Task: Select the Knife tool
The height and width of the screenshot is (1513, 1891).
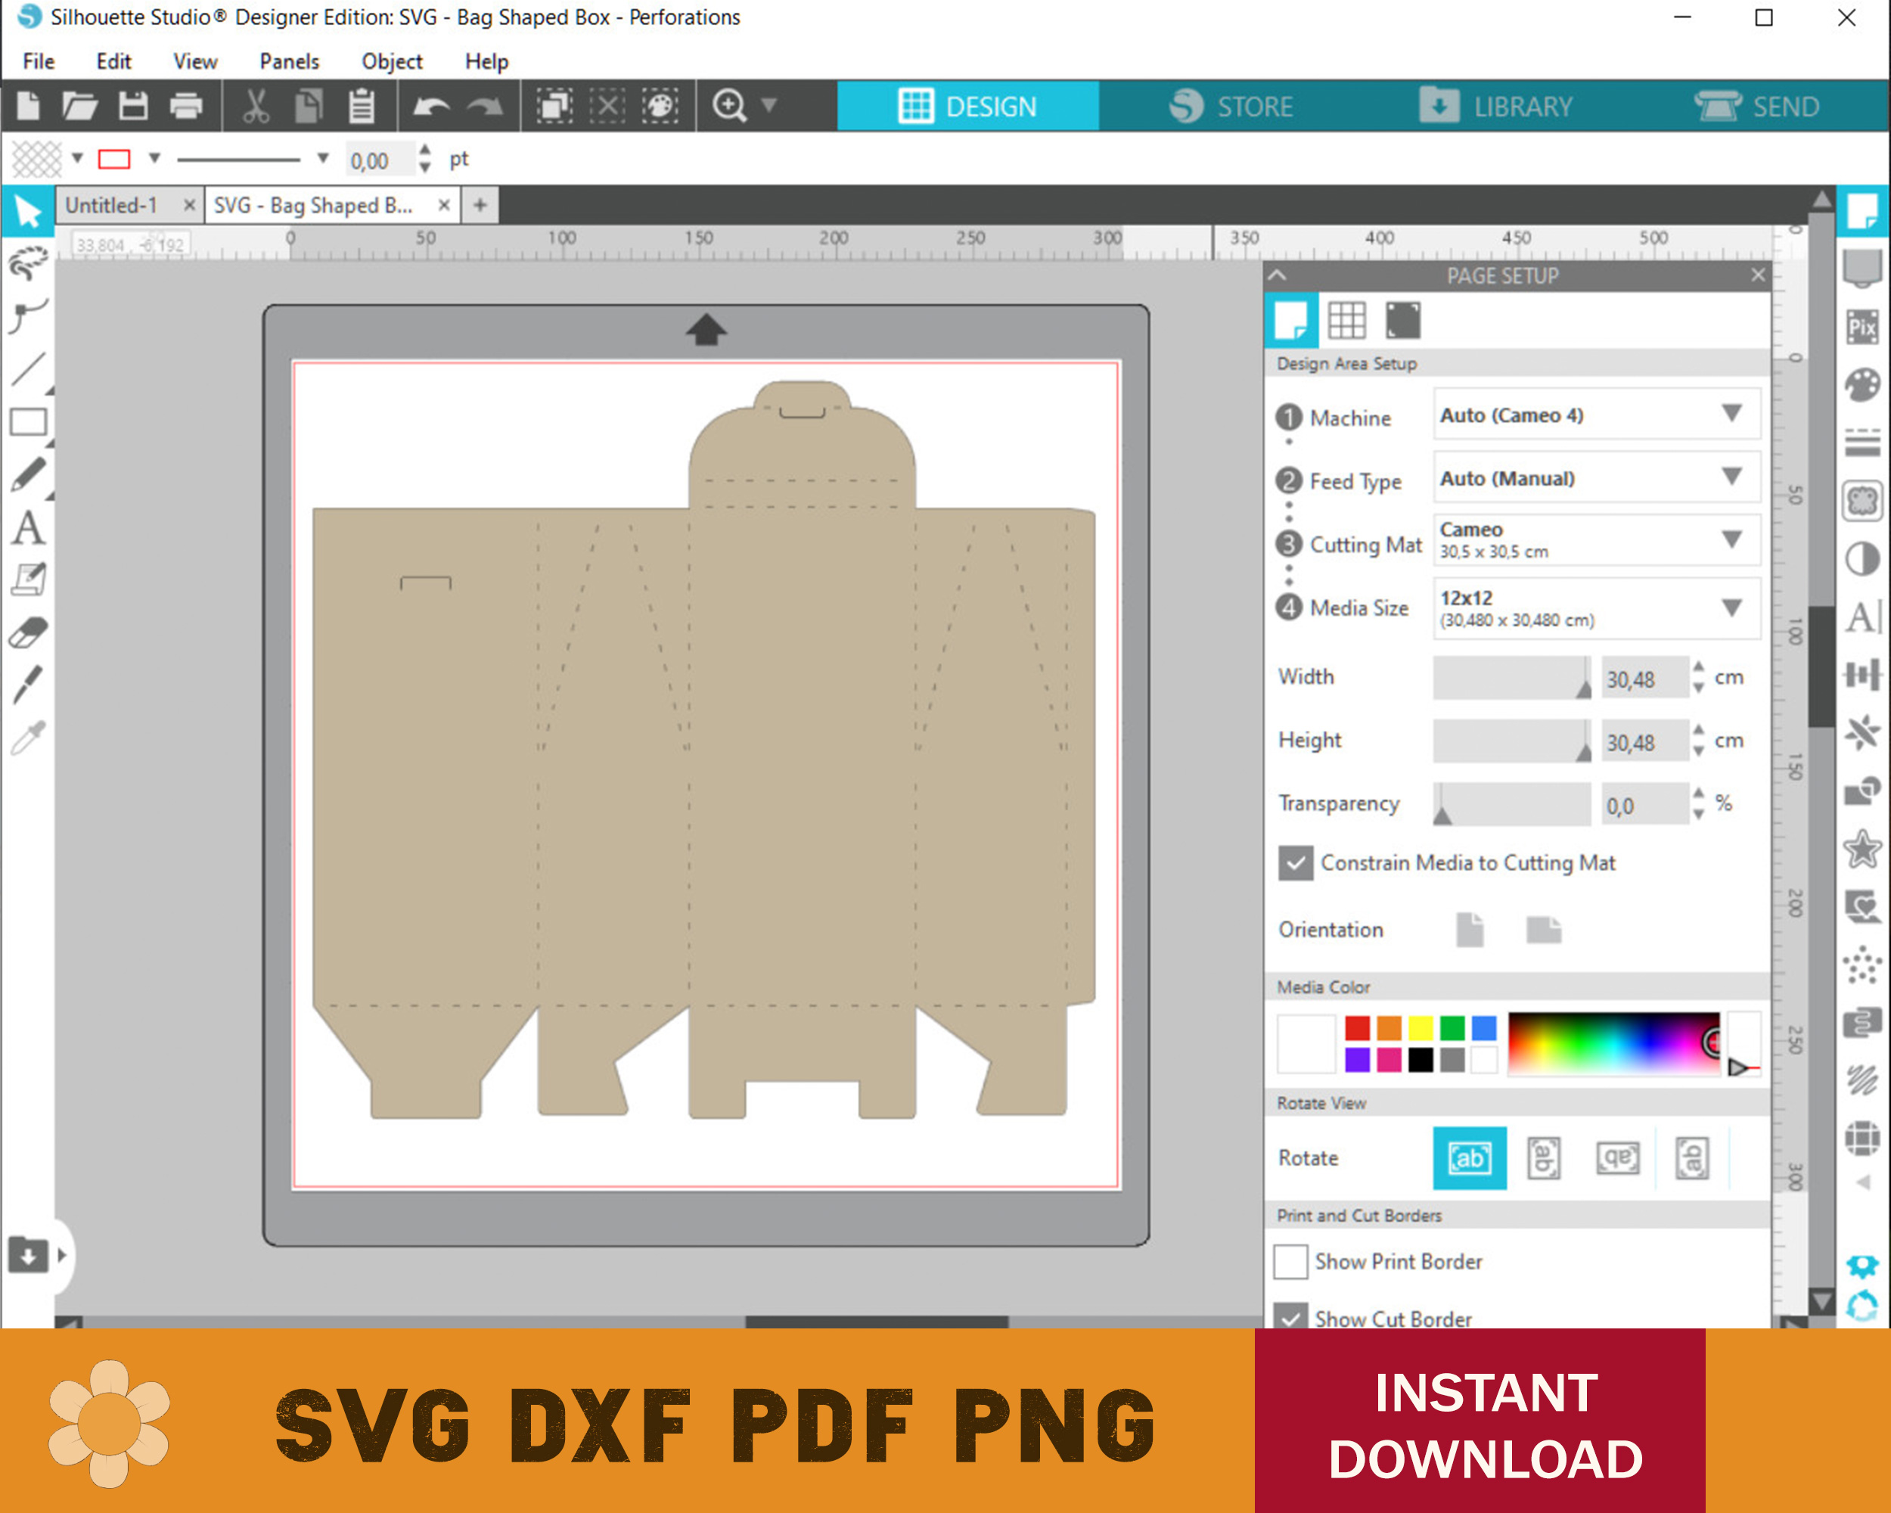Action: (28, 684)
